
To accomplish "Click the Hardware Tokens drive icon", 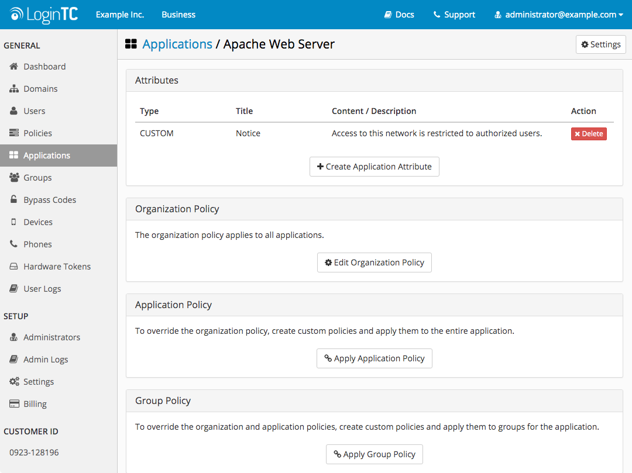I will [x=13, y=266].
